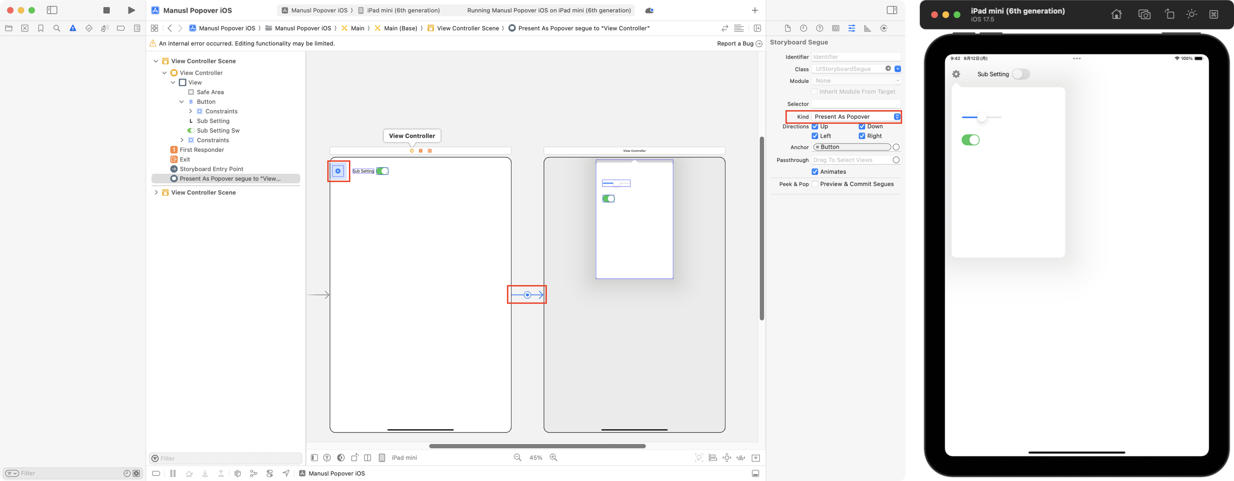
Task: Open the Bookmark navigator
Action: tap(41, 28)
